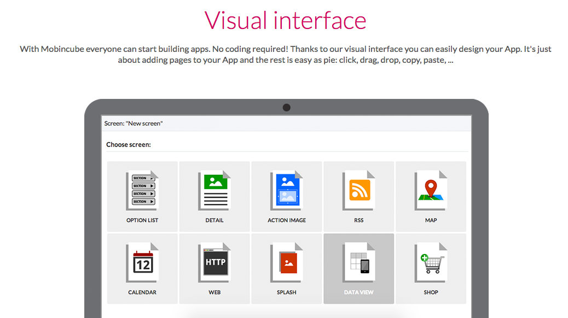The width and height of the screenshot is (568, 318).
Task: Choose the Shop cart screen icon
Action: click(431, 262)
